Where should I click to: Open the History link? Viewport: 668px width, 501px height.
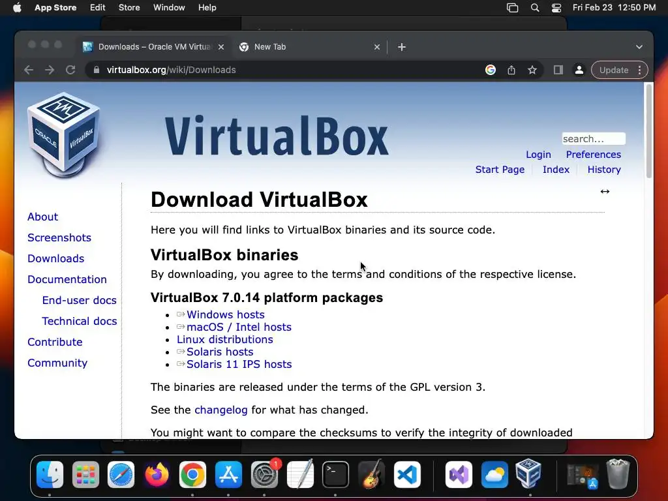[x=603, y=170]
